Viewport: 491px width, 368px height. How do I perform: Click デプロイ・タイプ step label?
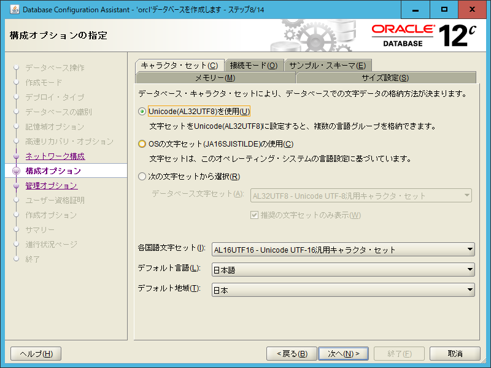(55, 97)
